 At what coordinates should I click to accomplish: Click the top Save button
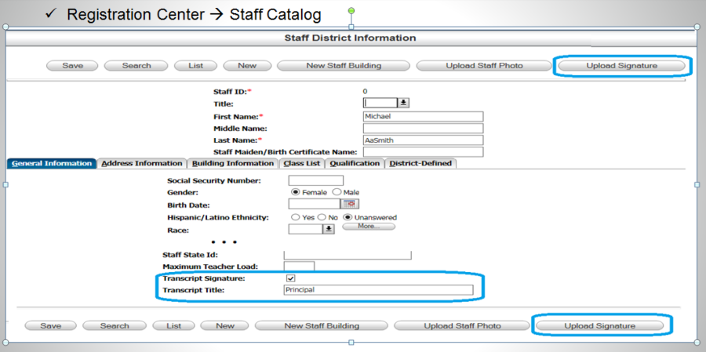tap(73, 66)
